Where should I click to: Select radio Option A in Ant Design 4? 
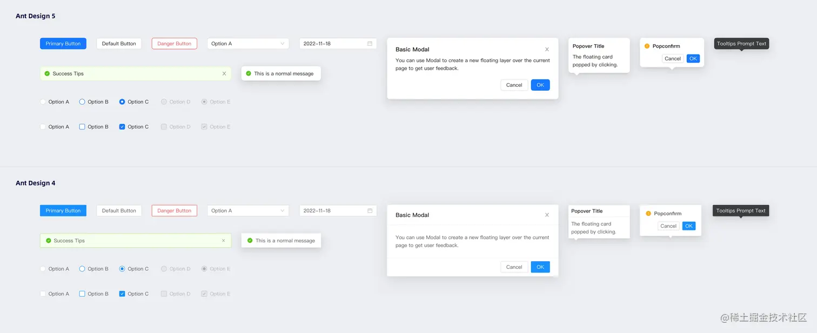[x=43, y=269]
